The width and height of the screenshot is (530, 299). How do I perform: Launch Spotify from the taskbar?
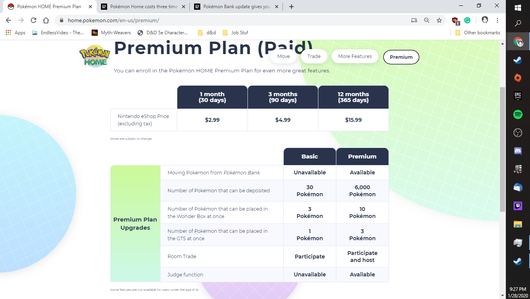click(518, 114)
